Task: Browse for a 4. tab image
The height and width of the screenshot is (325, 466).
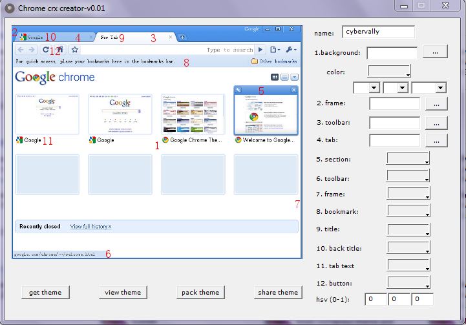Action: pos(436,140)
